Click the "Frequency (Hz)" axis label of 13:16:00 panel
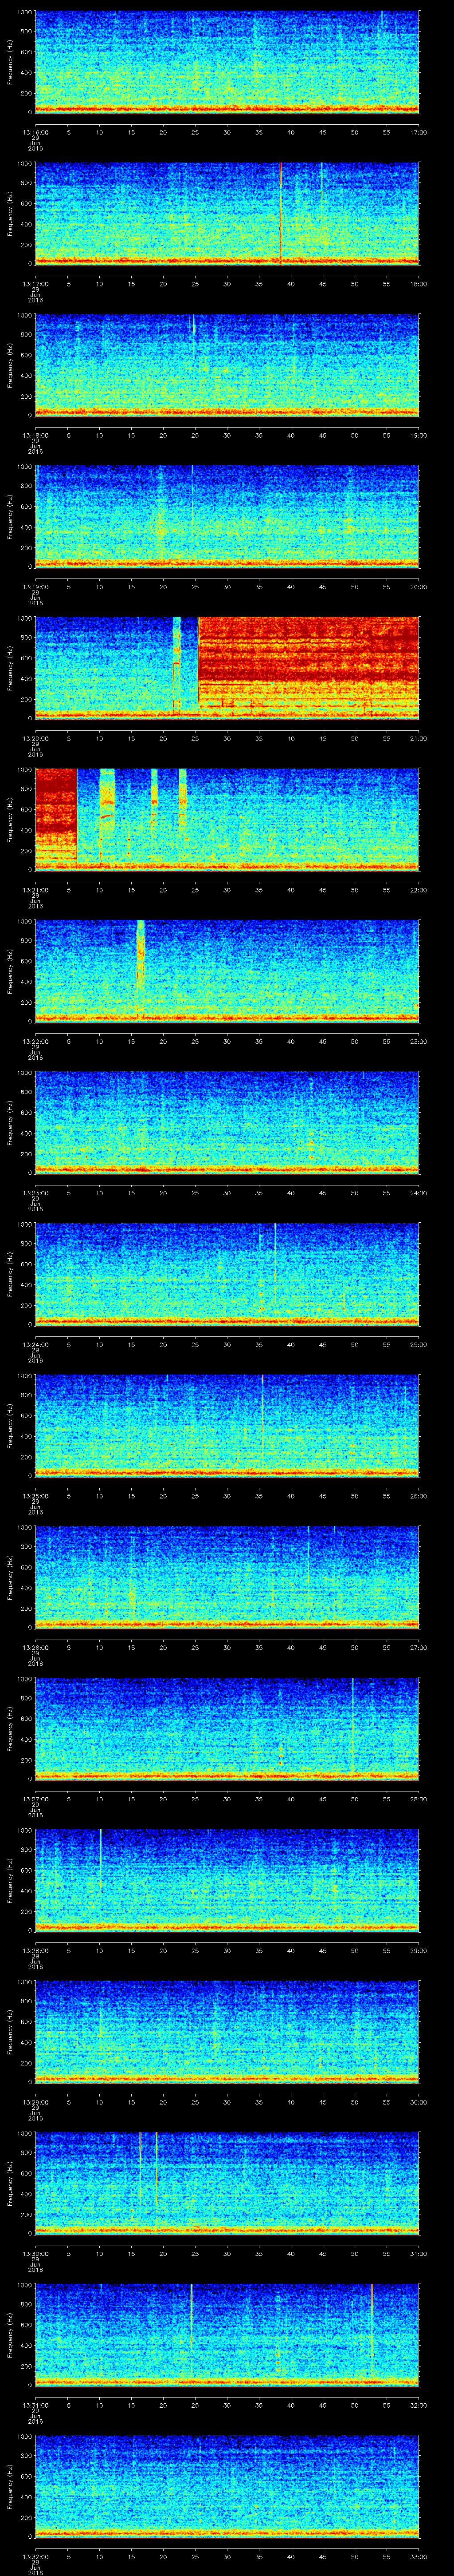This screenshot has height=2576, width=454. [10, 62]
